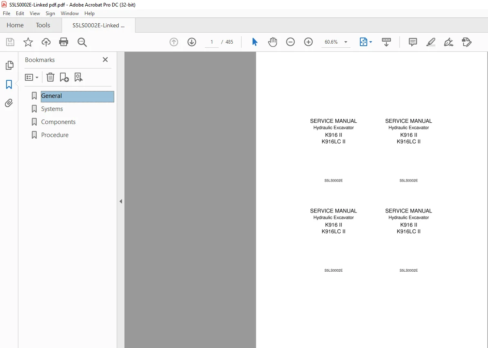Go to previous page arrow
Viewport: 488px width, 348px height.
click(x=174, y=42)
